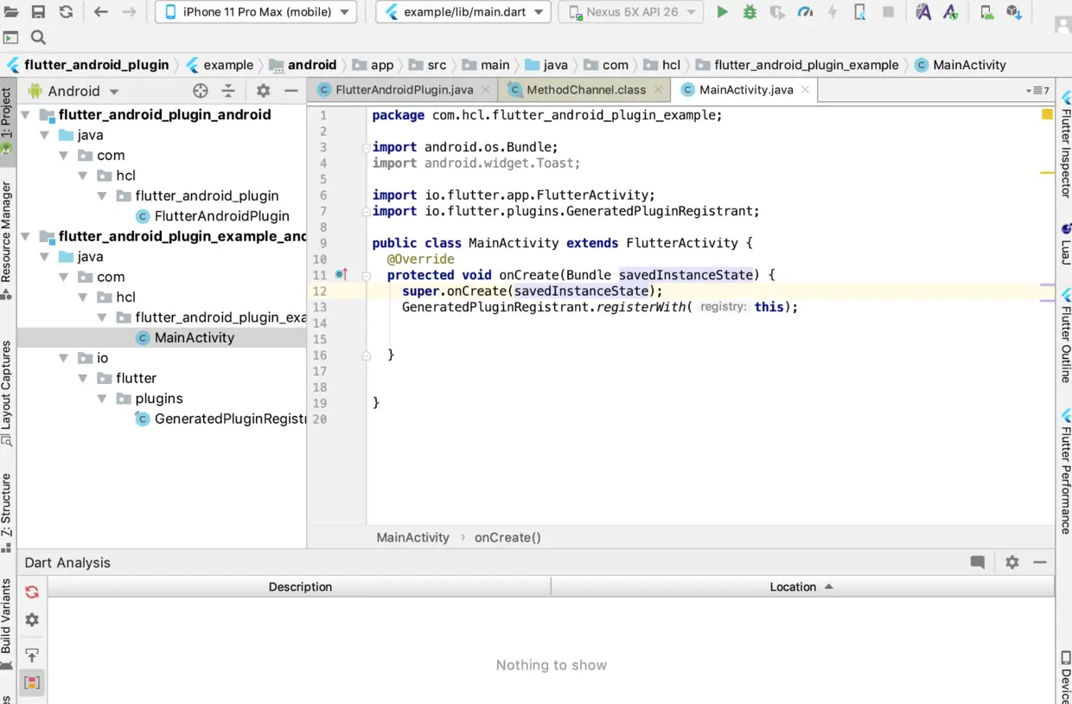The width and height of the screenshot is (1072, 704).
Task: Close the MainActivity.java tab
Action: [805, 89]
